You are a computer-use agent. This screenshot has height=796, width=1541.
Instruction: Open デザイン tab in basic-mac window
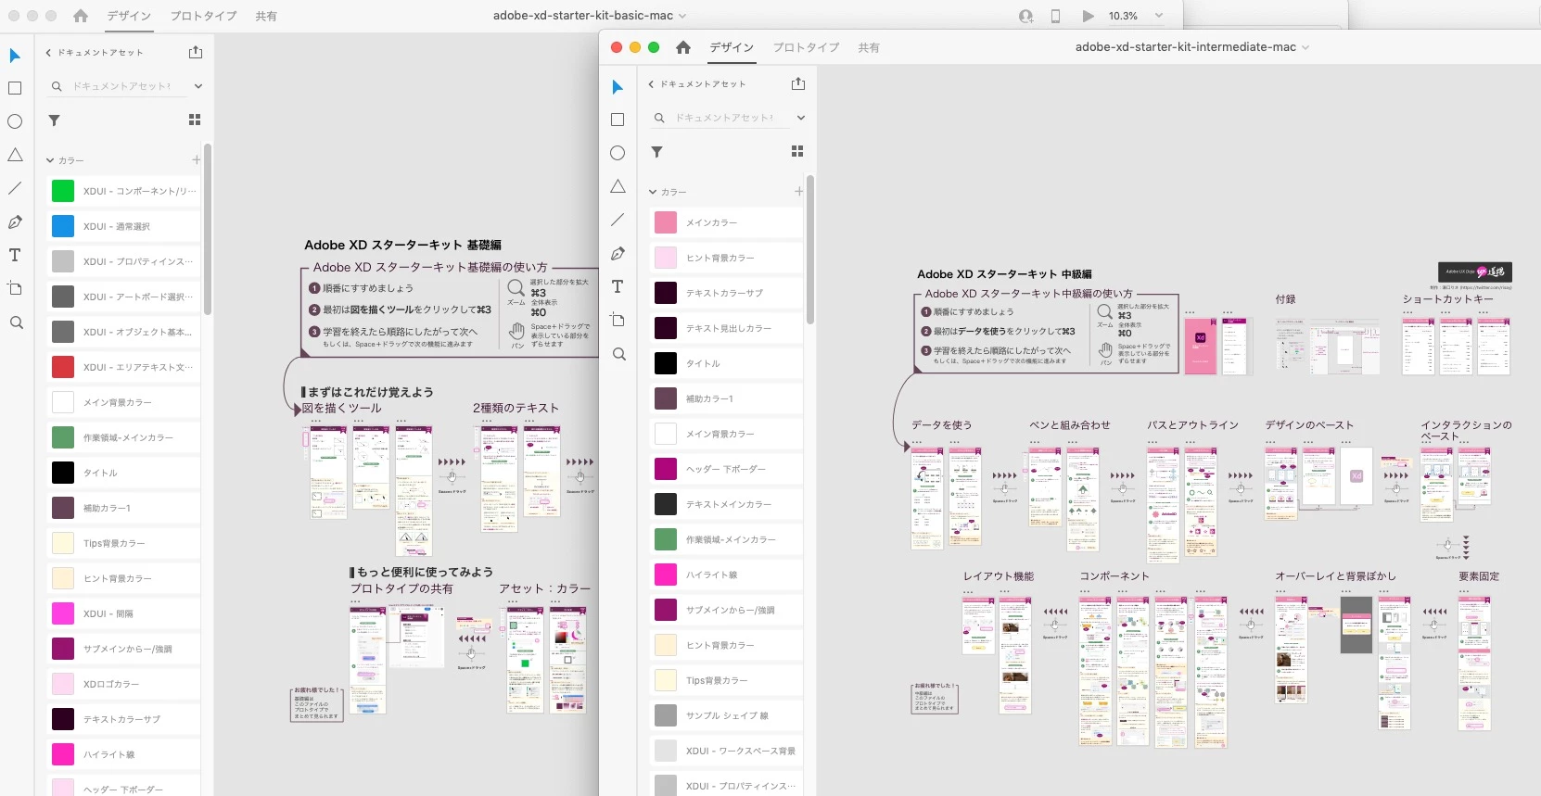129,16
